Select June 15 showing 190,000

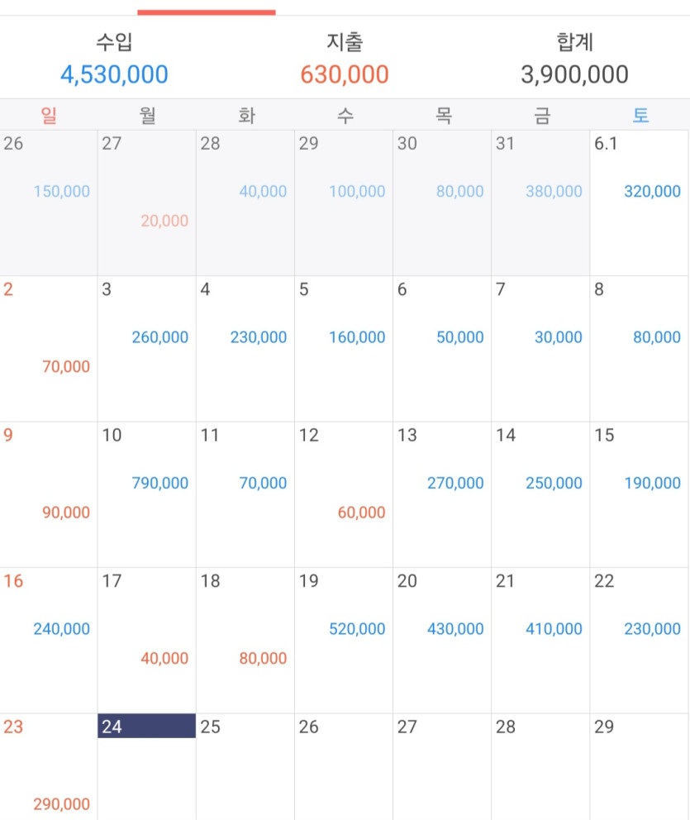[x=640, y=494]
